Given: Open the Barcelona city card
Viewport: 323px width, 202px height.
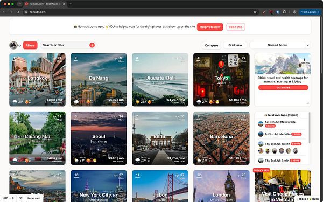Looking at the screenshot, I should tap(221, 138).
